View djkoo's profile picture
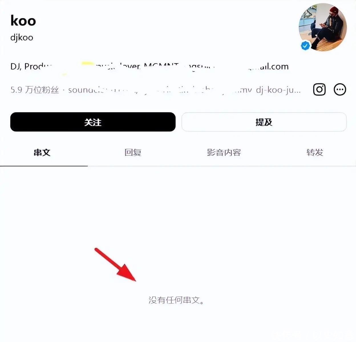The width and height of the screenshot is (356, 342). click(323, 27)
